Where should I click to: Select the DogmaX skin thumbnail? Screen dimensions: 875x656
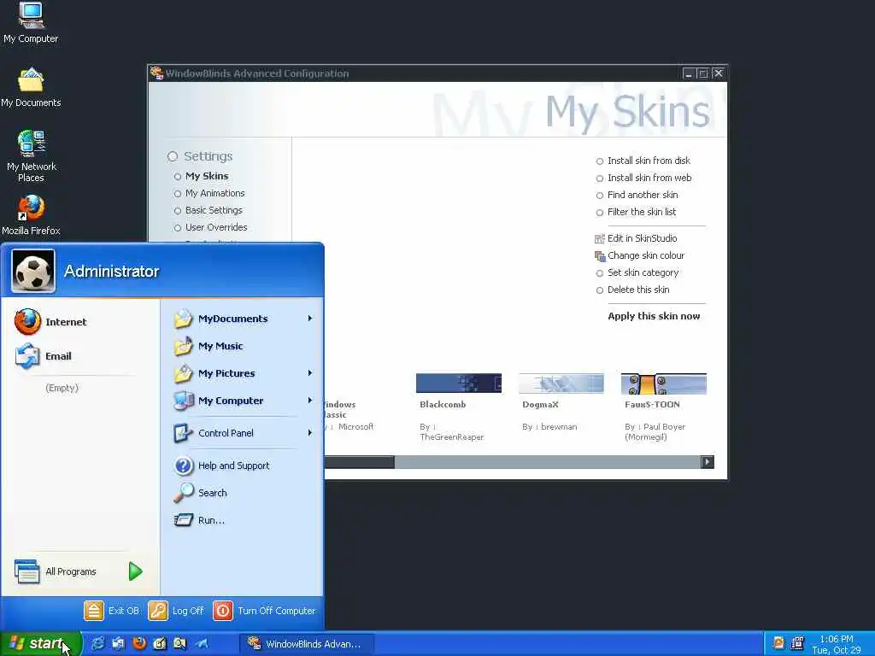click(561, 384)
